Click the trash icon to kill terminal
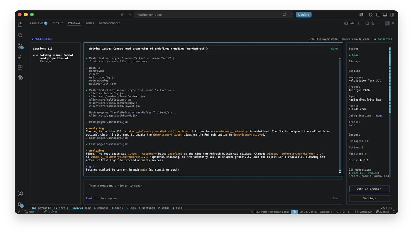 (373, 23)
